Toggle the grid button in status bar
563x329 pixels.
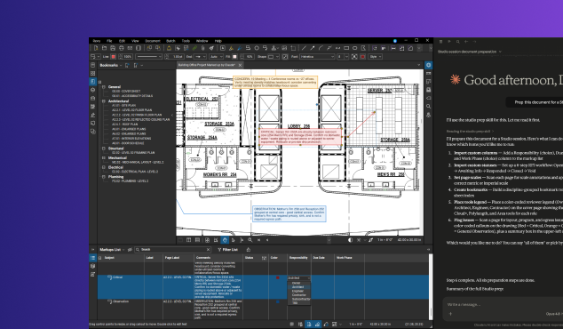point(292,325)
